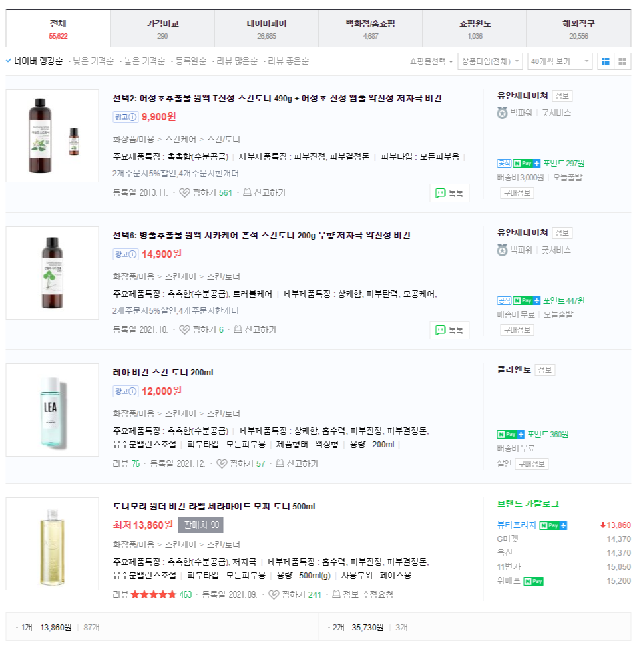635x647 pixels.
Task: Click 구매정보 under 포인트 297원
Action: coord(517,193)
